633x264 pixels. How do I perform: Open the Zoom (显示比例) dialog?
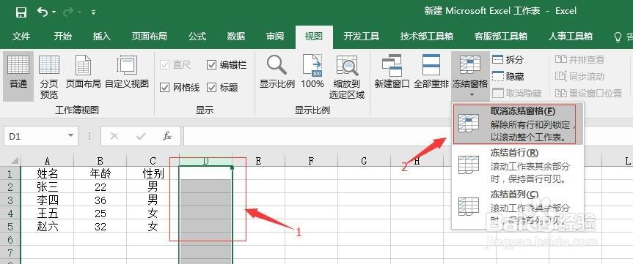coord(277,72)
